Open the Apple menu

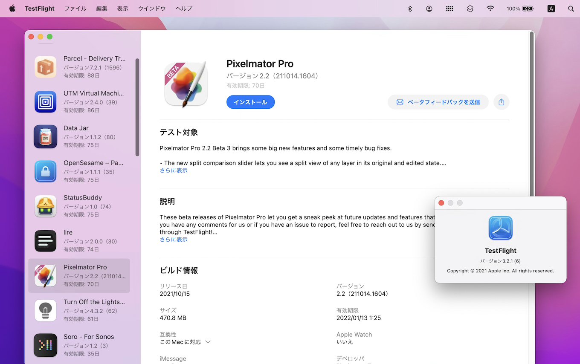tap(12, 9)
